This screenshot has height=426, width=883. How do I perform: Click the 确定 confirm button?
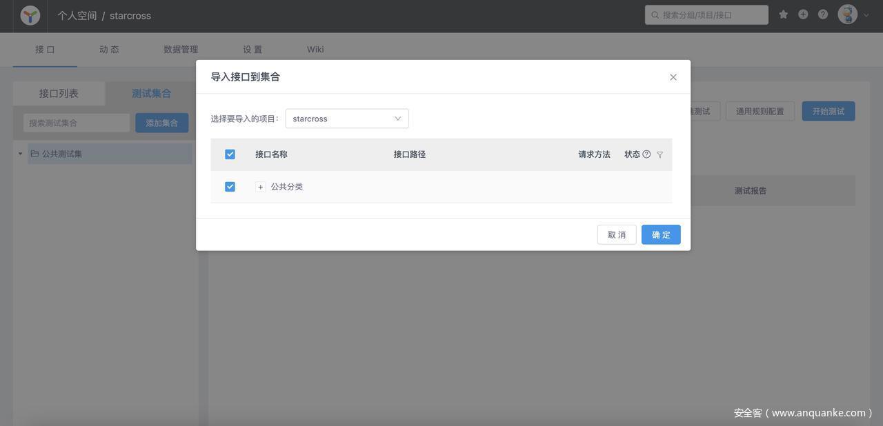660,234
